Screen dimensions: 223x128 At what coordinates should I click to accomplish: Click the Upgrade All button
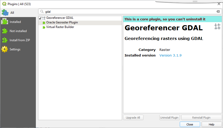[133, 118]
